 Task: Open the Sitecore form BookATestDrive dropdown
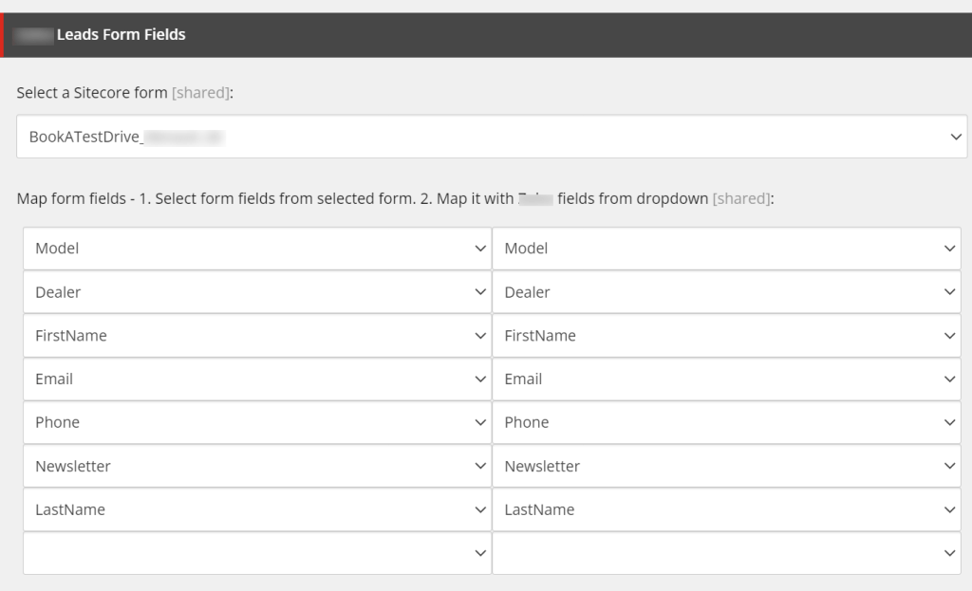pos(492,137)
